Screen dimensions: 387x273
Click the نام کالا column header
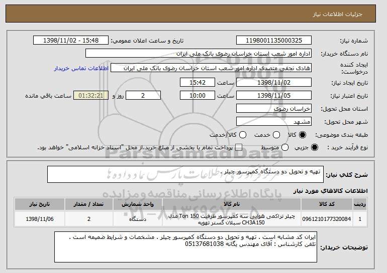point(232,204)
